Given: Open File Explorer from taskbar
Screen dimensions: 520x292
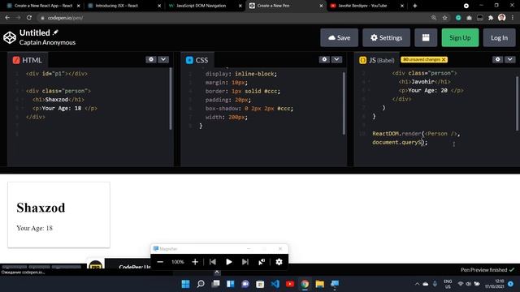Looking at the screenshot, I should tap(319, 284).
